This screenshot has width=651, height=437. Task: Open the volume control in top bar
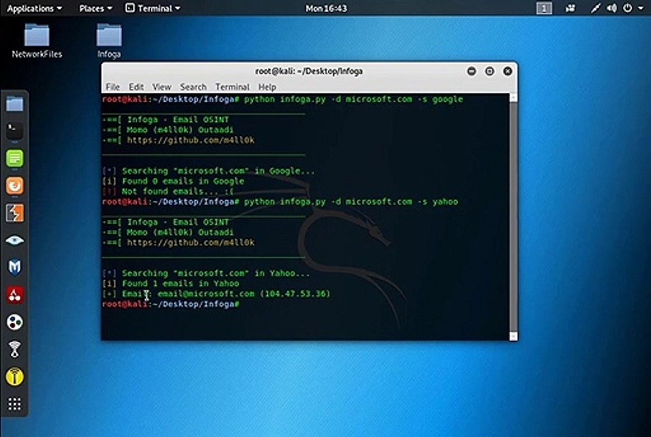(611, 8)
